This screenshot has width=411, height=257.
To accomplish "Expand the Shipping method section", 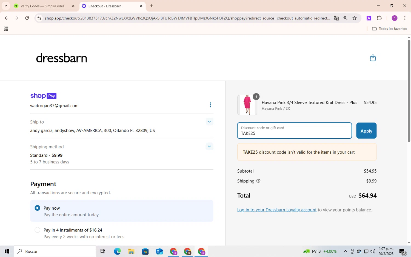I will click(209, 146).
